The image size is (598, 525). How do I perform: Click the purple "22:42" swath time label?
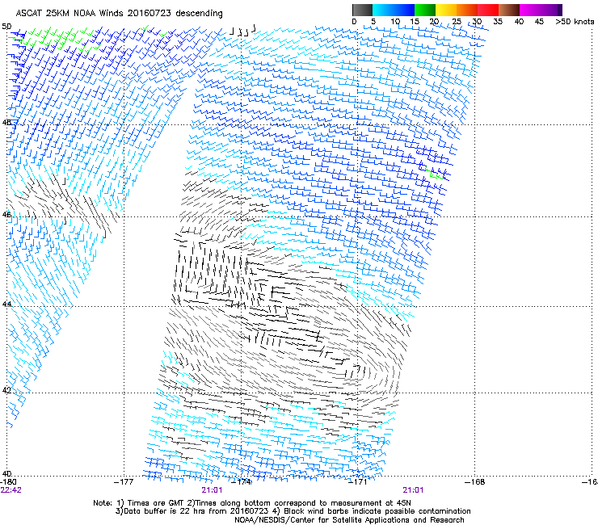click(11, 490)
